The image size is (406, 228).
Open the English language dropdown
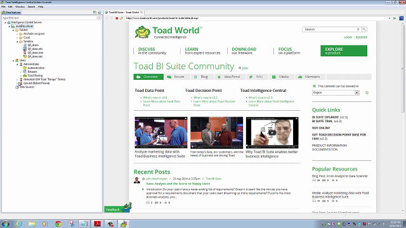click(x=336, y=93)
